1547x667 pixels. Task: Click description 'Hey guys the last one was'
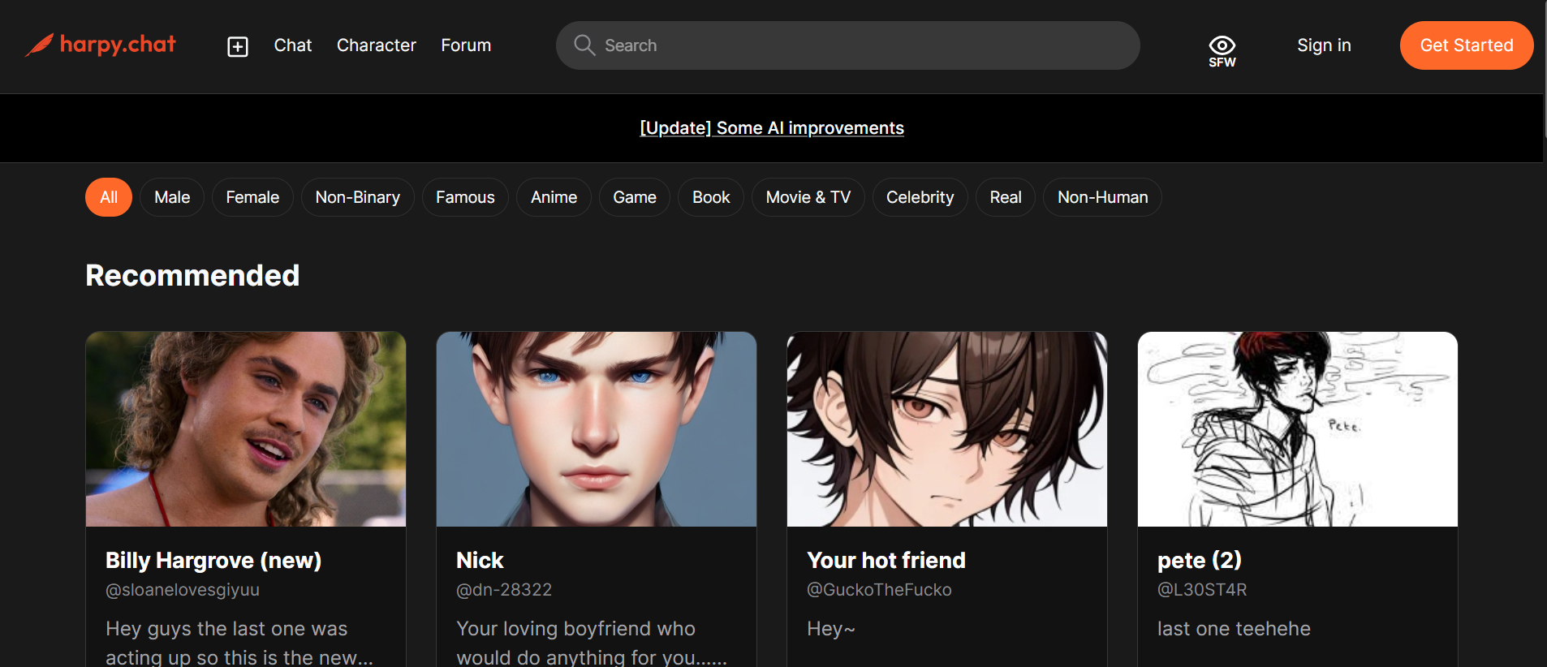point(226,629)
